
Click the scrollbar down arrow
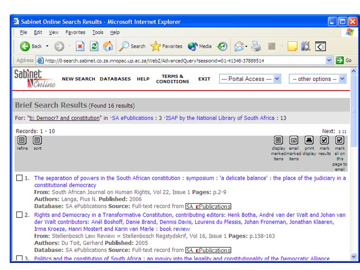click(x=354, y=256)
